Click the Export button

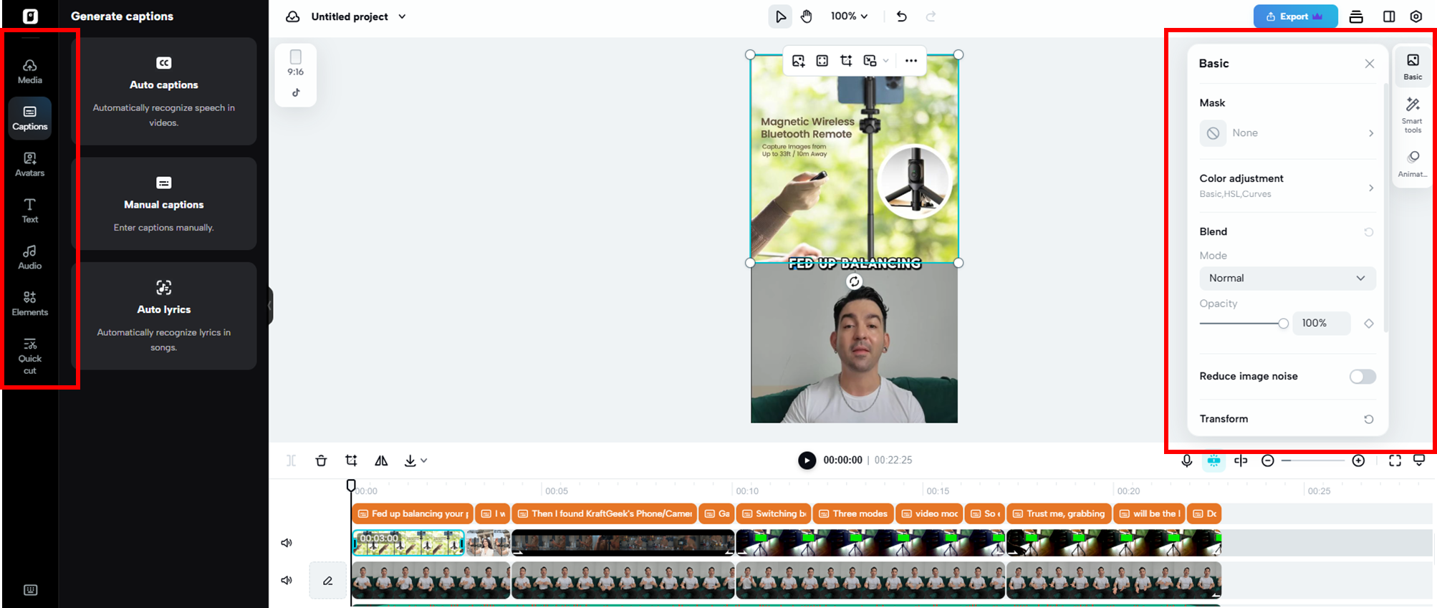(x=1294, y=16)
